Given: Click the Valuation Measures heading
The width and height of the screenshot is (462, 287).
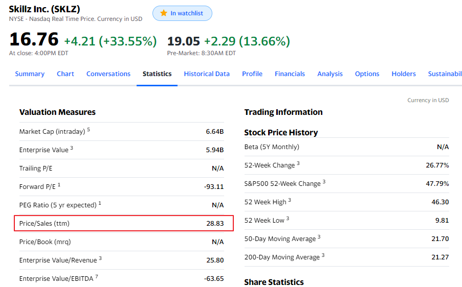Looking at the screenshot, I should coord(57,112).
